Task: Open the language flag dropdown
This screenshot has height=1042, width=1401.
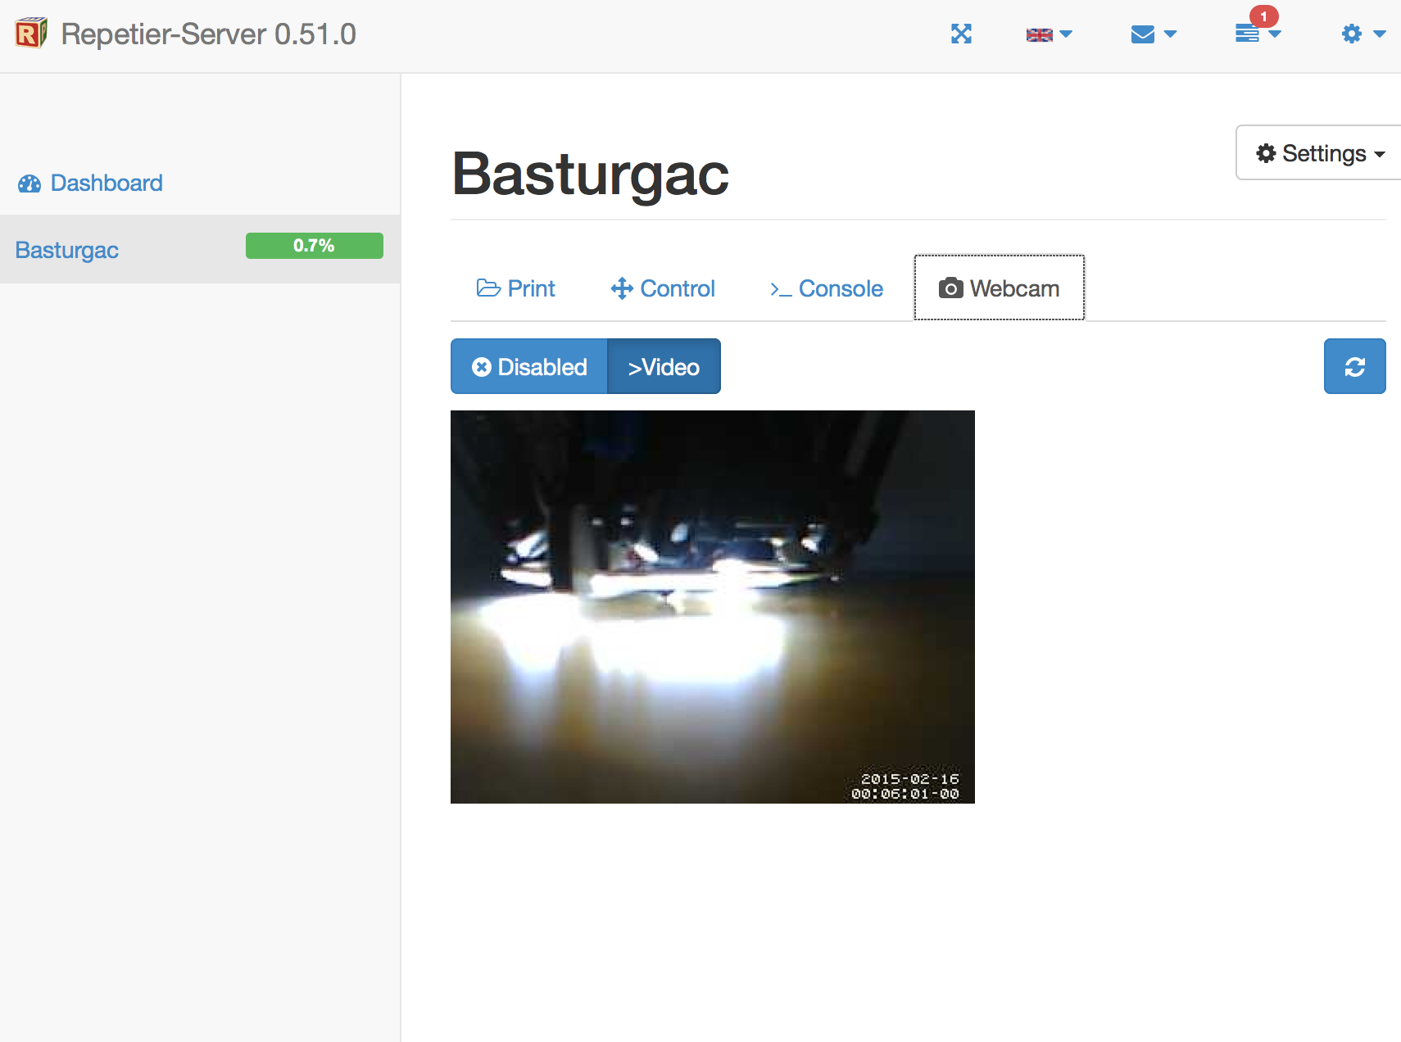Action: 1049,34
